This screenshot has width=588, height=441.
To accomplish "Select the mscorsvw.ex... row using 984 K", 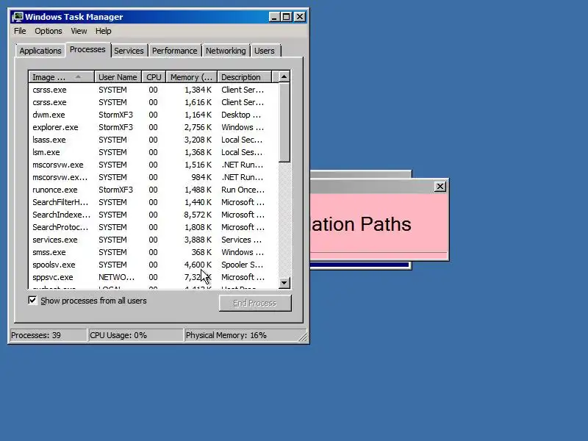I will [154, 177].
